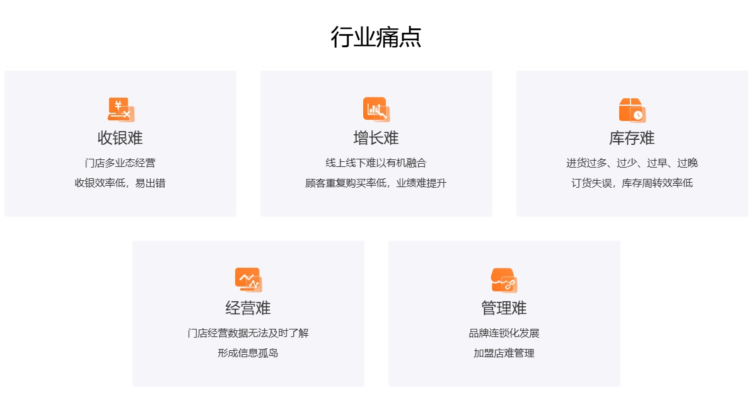Open the 经营难 card title
756x412 pixels.
pyautogui.click(x=248, y=308)
